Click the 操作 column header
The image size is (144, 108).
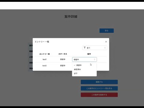(x=89, y=54)
